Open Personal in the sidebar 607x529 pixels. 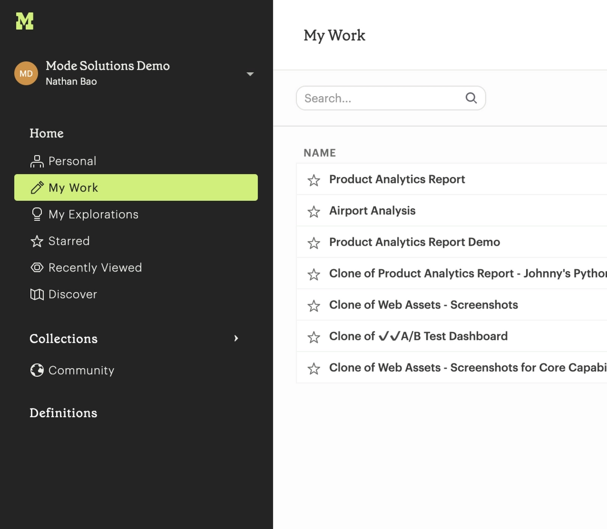tap(72, 161)
